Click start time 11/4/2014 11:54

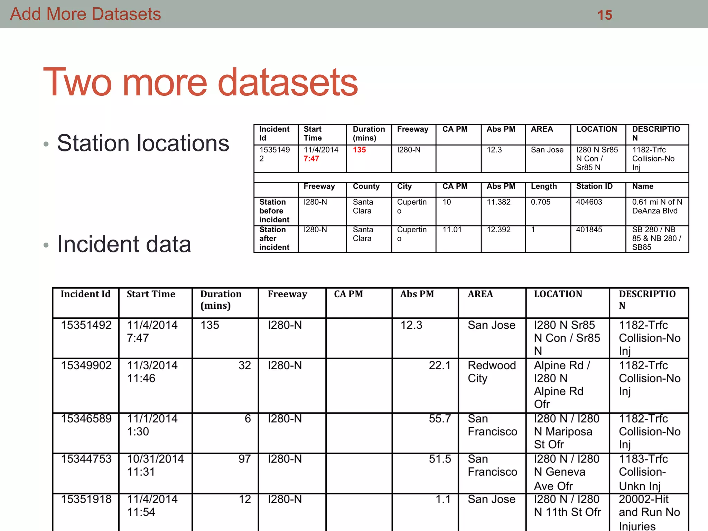[152, 505]
